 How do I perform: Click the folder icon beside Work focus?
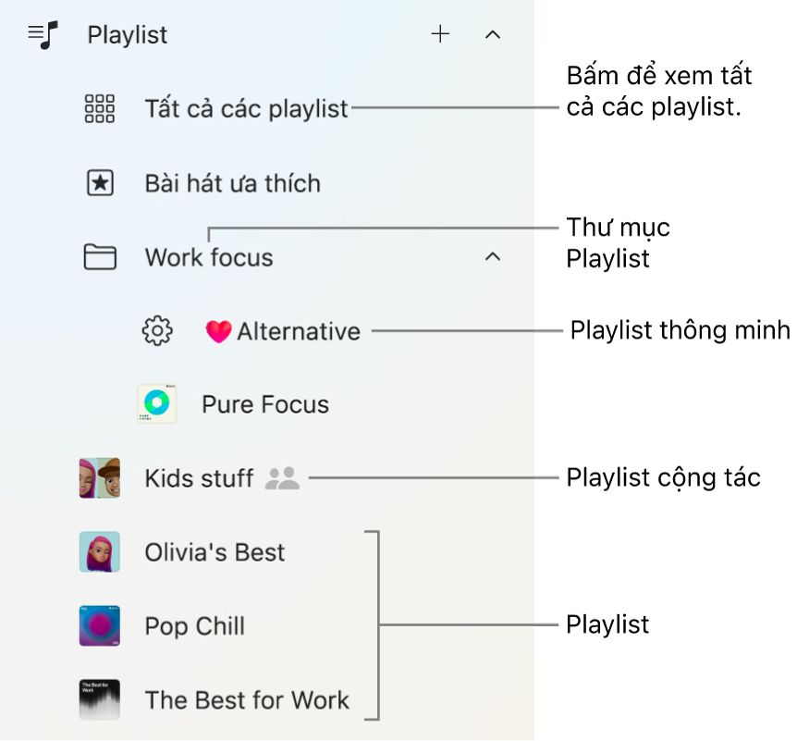point(99,257)
